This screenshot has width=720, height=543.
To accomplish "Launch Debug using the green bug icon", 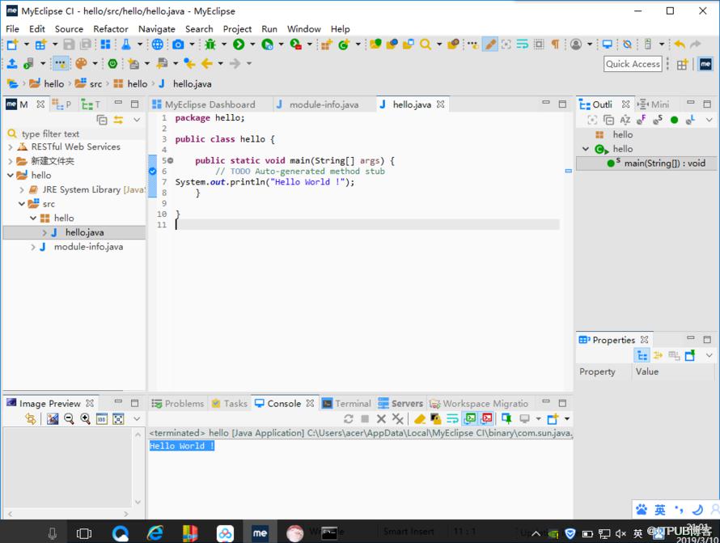I will coord(210,44).
